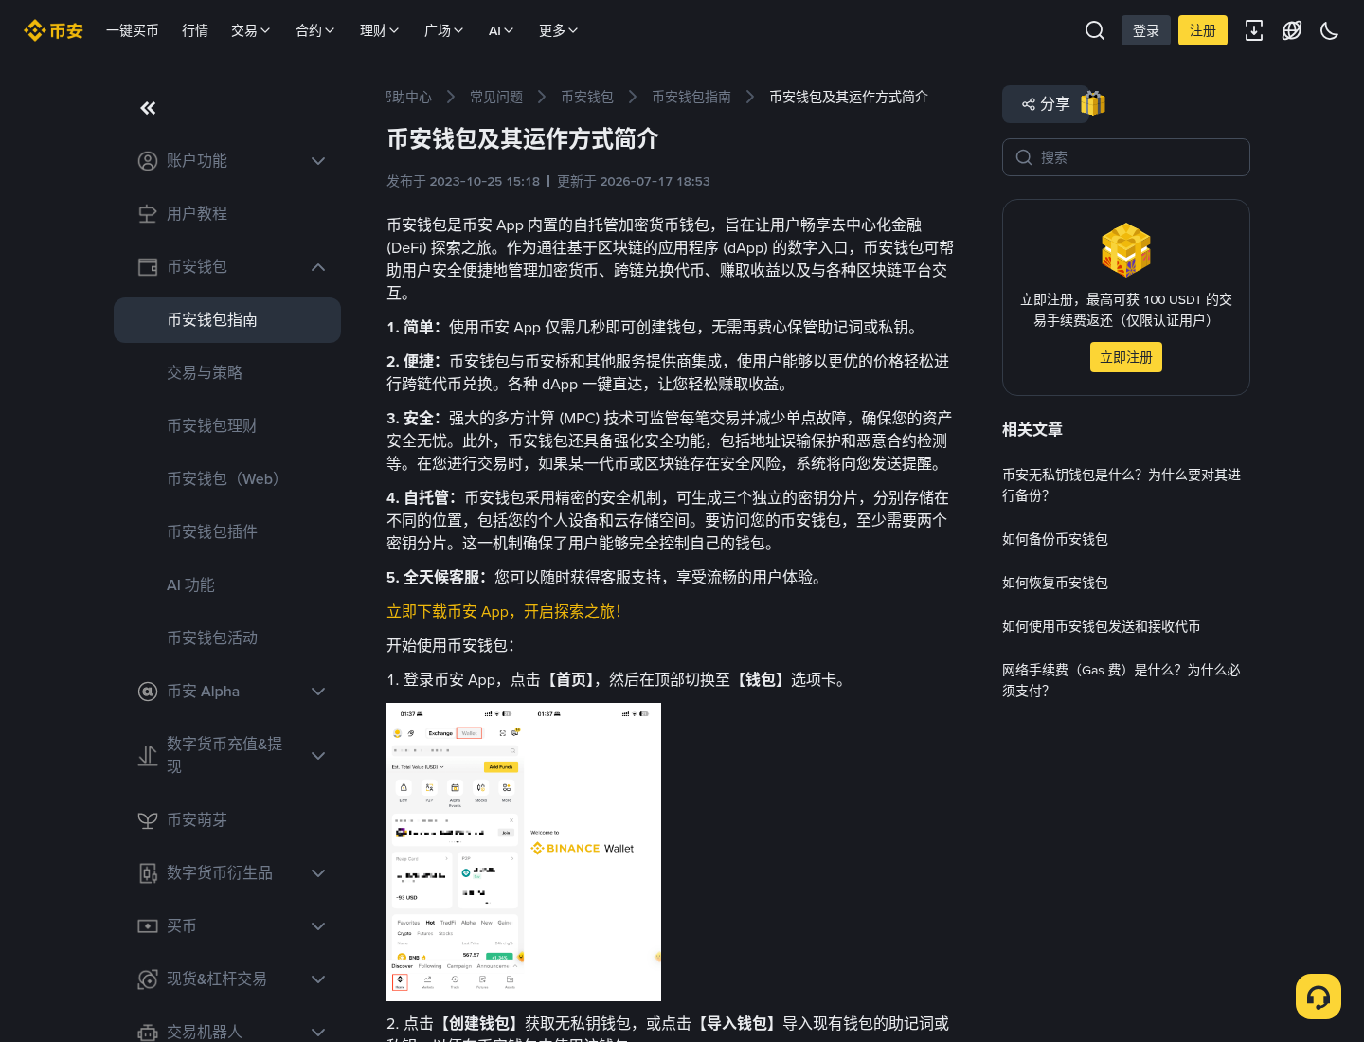
Task: Open related article 如何备份币安钱包
Action: click(1055, 539)
